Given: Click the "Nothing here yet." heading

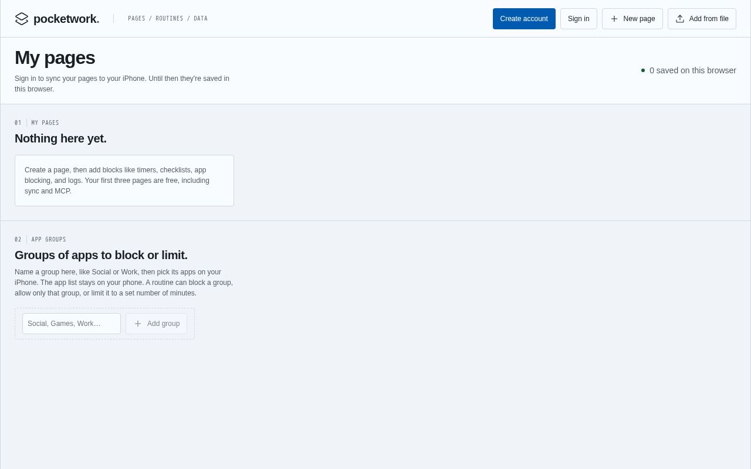Looking at the screenshot, I should 60,138.
